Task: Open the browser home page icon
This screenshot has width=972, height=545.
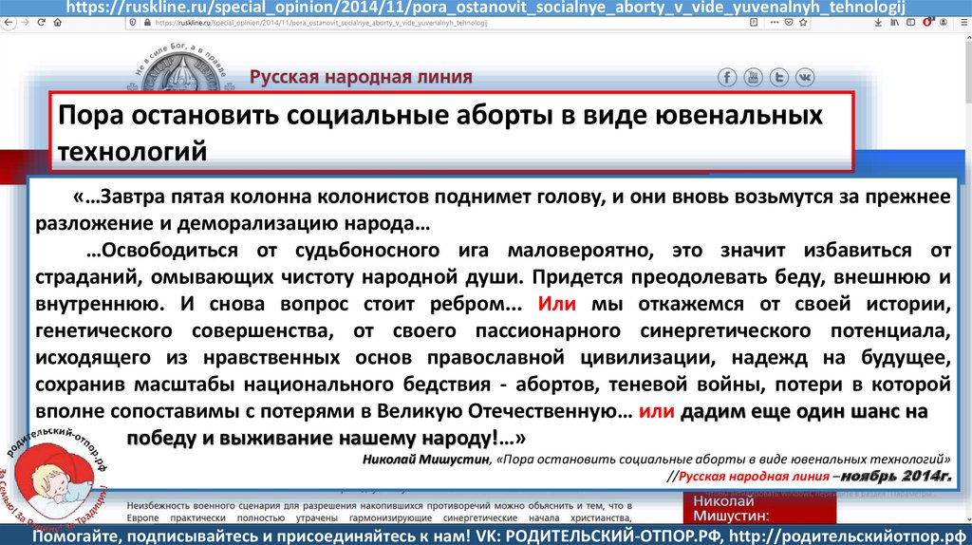Action: click(57, 23)
